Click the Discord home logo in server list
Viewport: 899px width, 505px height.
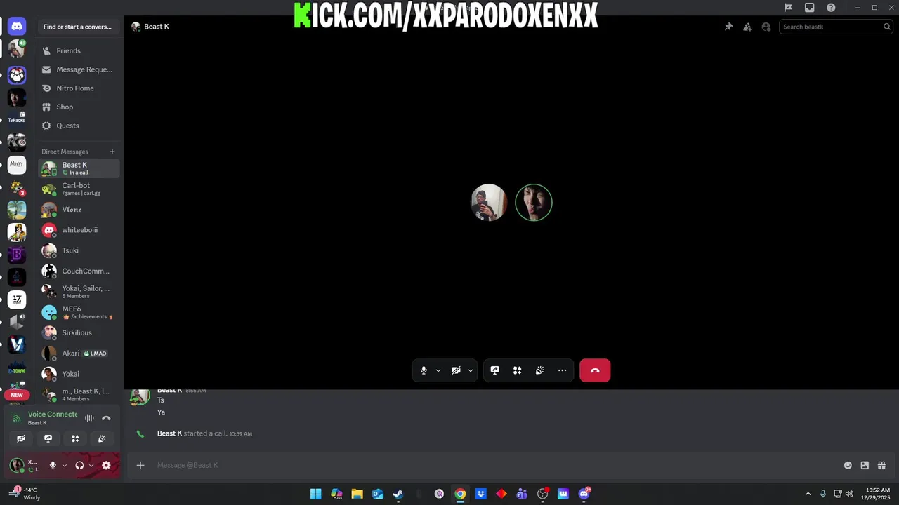click(17, 27)
